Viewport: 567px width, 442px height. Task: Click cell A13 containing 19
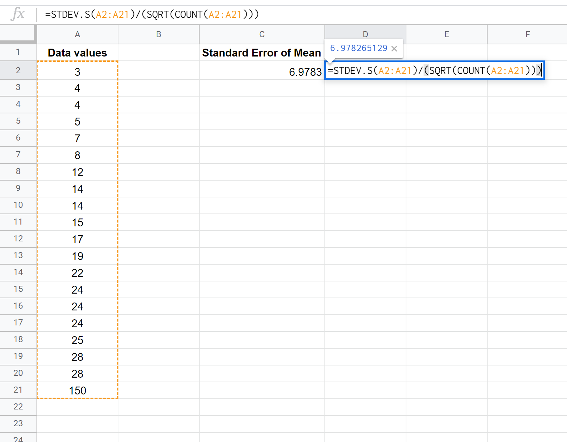pos(78,256)
